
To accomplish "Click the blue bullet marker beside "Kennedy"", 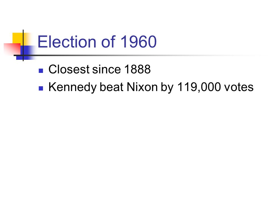I will coord(41,88).
